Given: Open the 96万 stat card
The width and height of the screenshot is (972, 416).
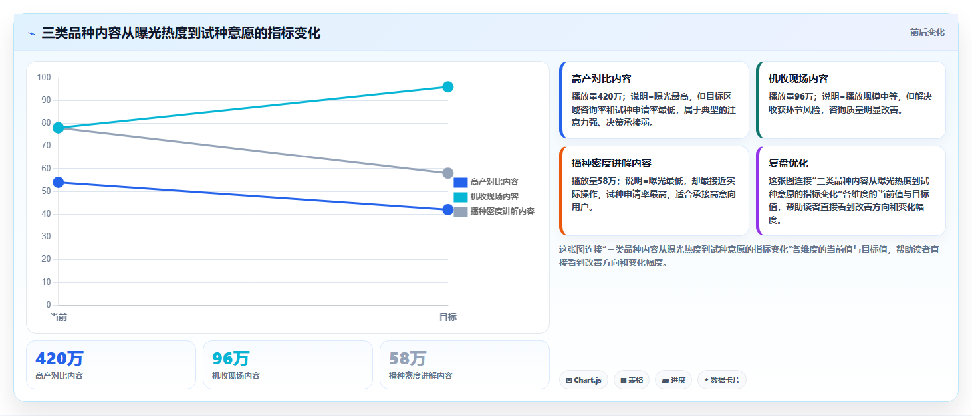Looking at the screenshot, I should pos(288,365).
